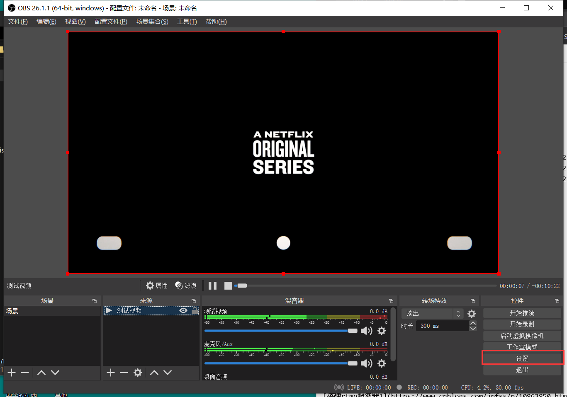Image resolution: width=567 pixels, height=397 pixels.
Task: Add a new source with the plus icon
Action: coord(111,373)
